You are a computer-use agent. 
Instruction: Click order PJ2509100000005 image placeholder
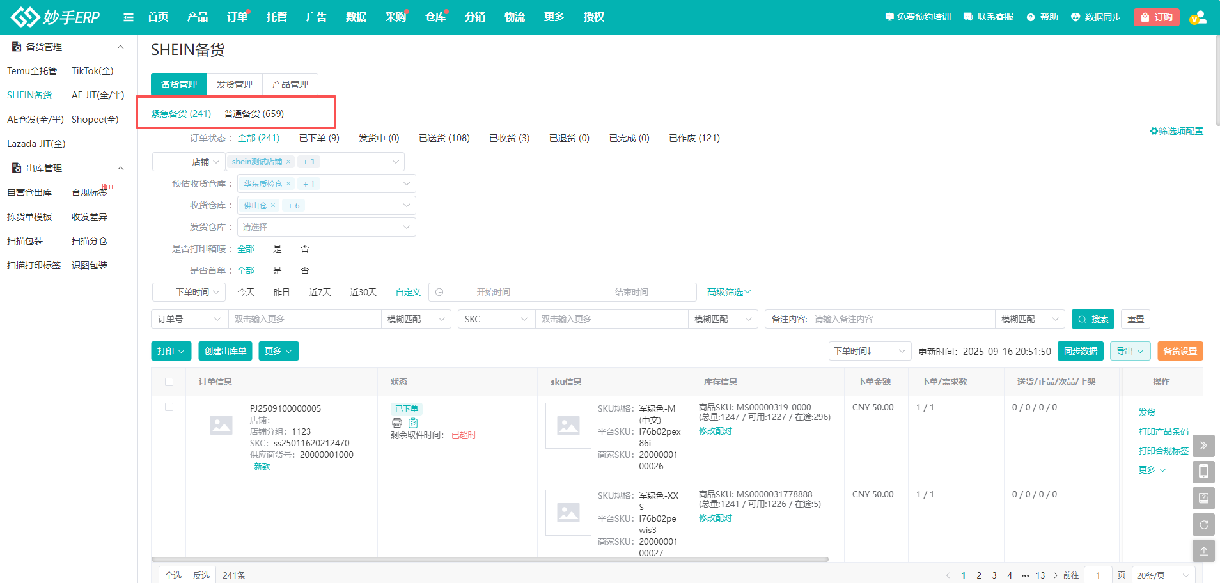[x=221, y=424]
